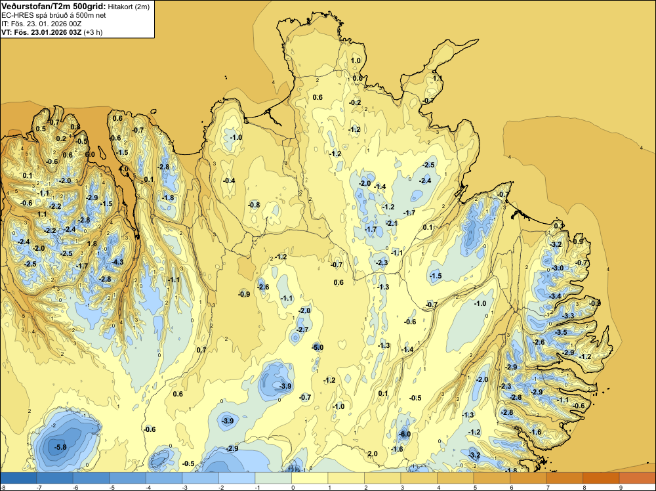Click the '0.2' temperature value
656x491 pixels.
click(x=61, y=139)
